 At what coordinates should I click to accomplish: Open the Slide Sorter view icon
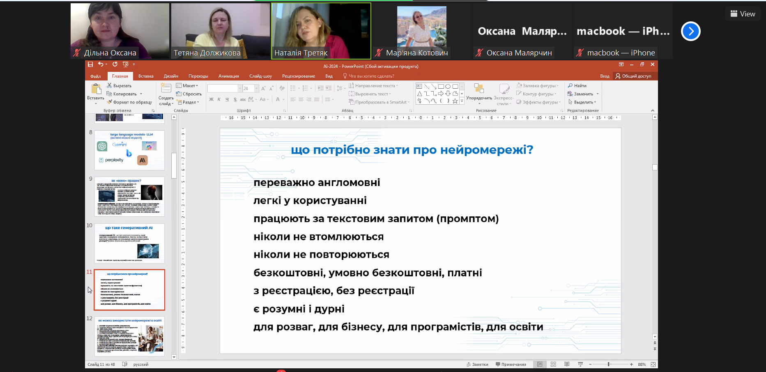tap(553, 364)
